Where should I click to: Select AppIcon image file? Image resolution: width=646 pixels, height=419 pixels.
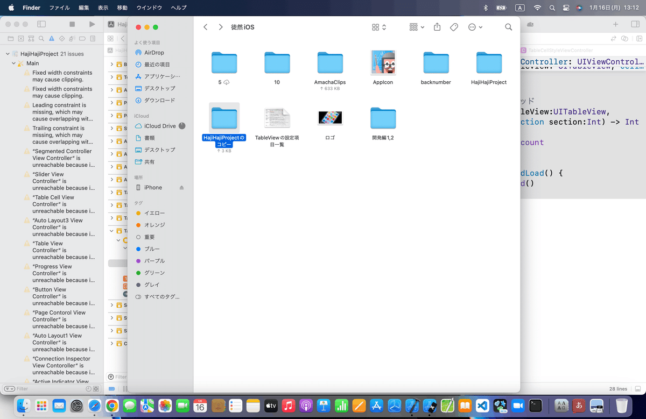point(383,62)
